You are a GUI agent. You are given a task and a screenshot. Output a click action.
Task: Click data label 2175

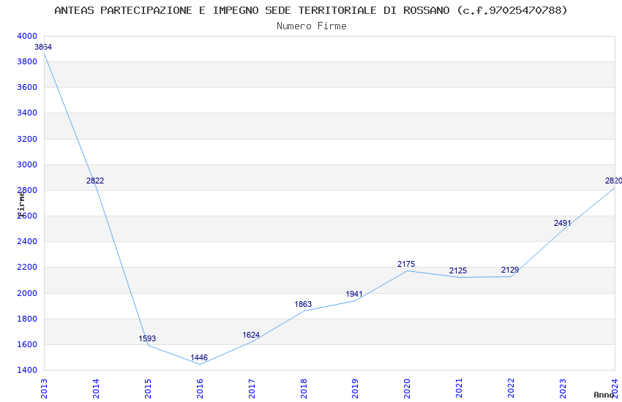[x=406, y=264]
